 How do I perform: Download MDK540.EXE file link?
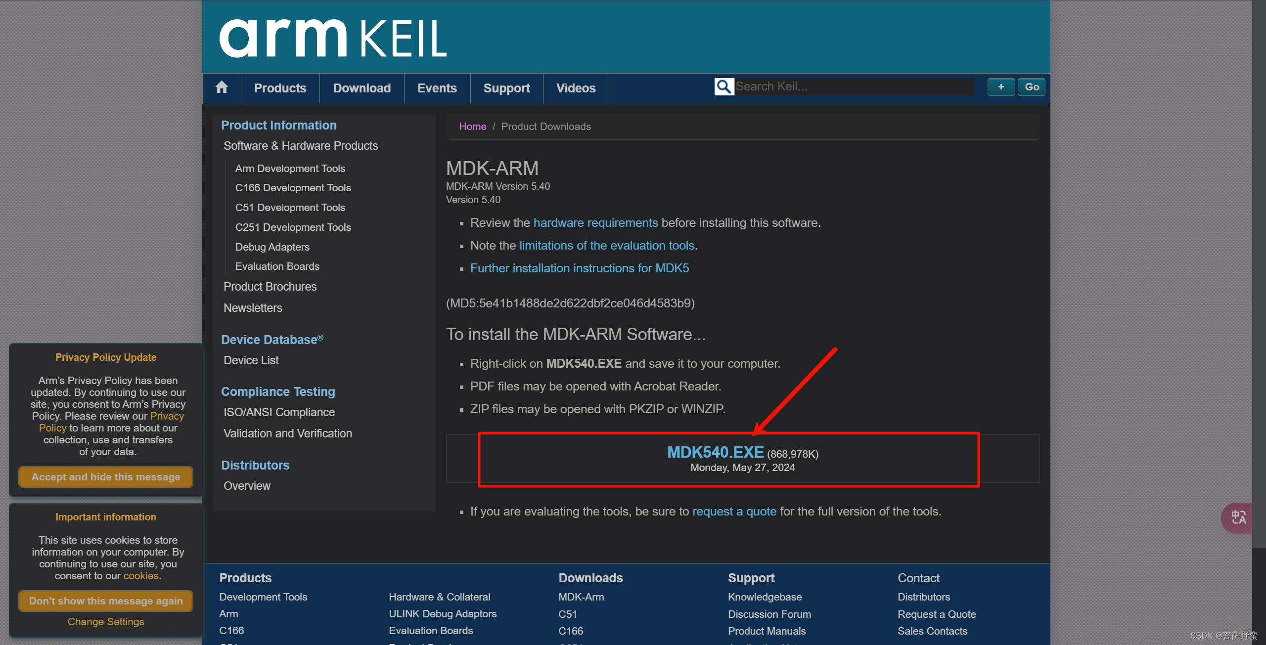716,452
